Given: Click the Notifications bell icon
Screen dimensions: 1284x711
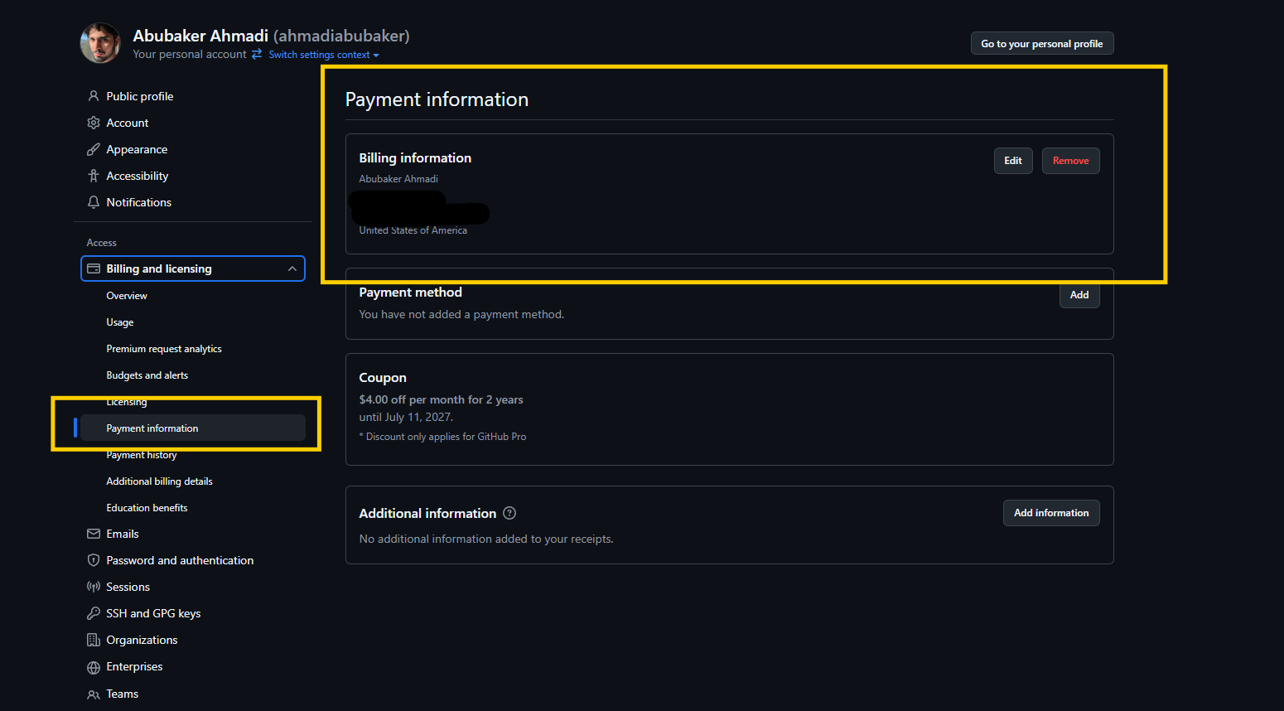Looking at the screenshot, I should (94, 202).
